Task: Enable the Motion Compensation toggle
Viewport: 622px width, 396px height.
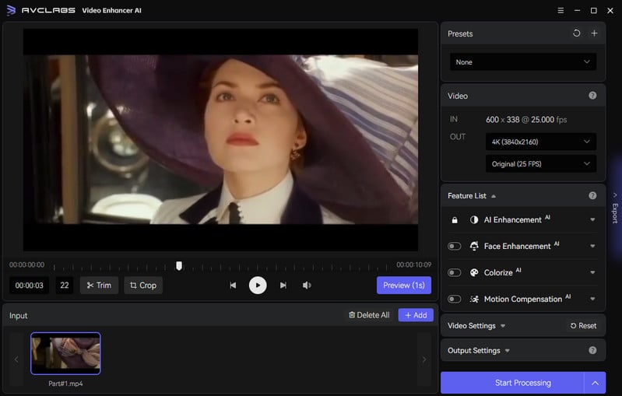Action: pyautogui.click(x=454, y=300)
